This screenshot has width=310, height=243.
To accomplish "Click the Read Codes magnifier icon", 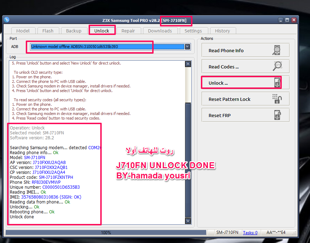I will (277, 66).
